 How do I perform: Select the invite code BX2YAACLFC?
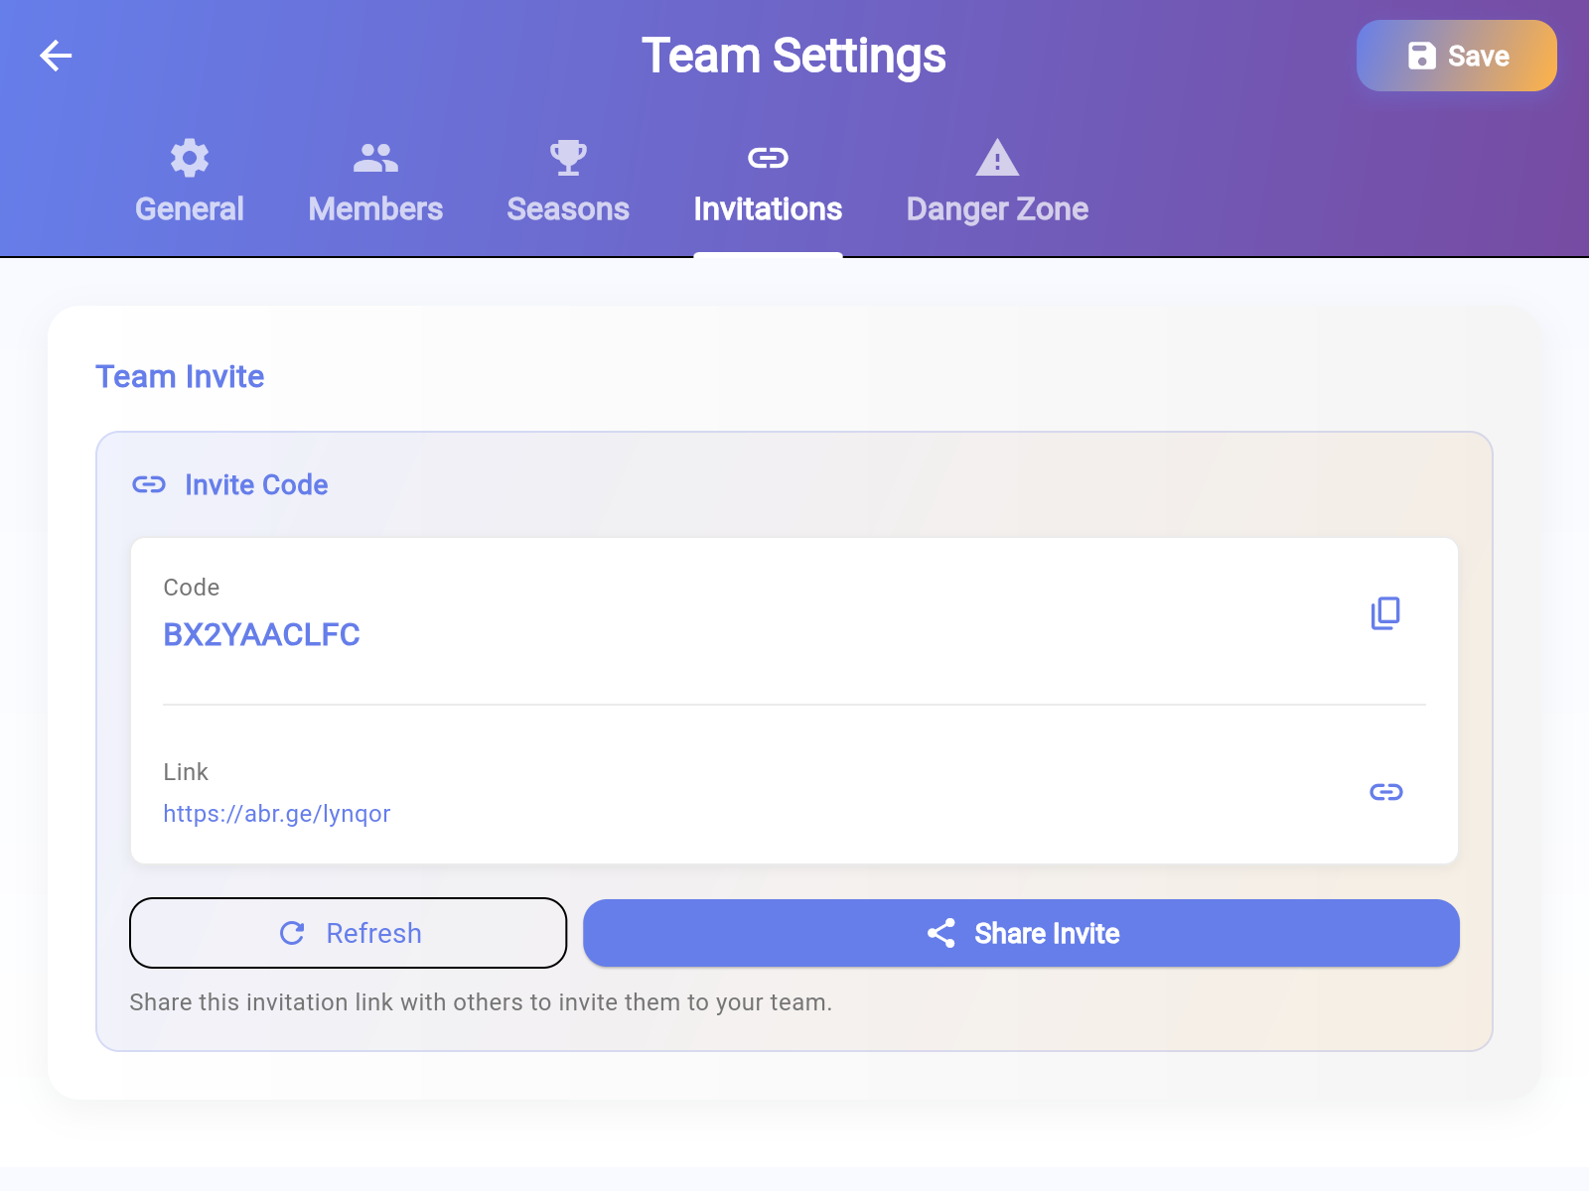point(262,634)
